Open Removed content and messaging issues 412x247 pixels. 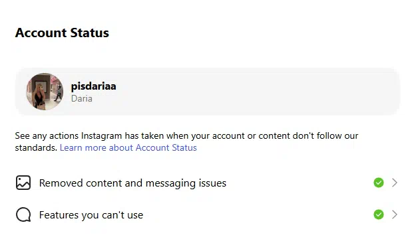206,183
